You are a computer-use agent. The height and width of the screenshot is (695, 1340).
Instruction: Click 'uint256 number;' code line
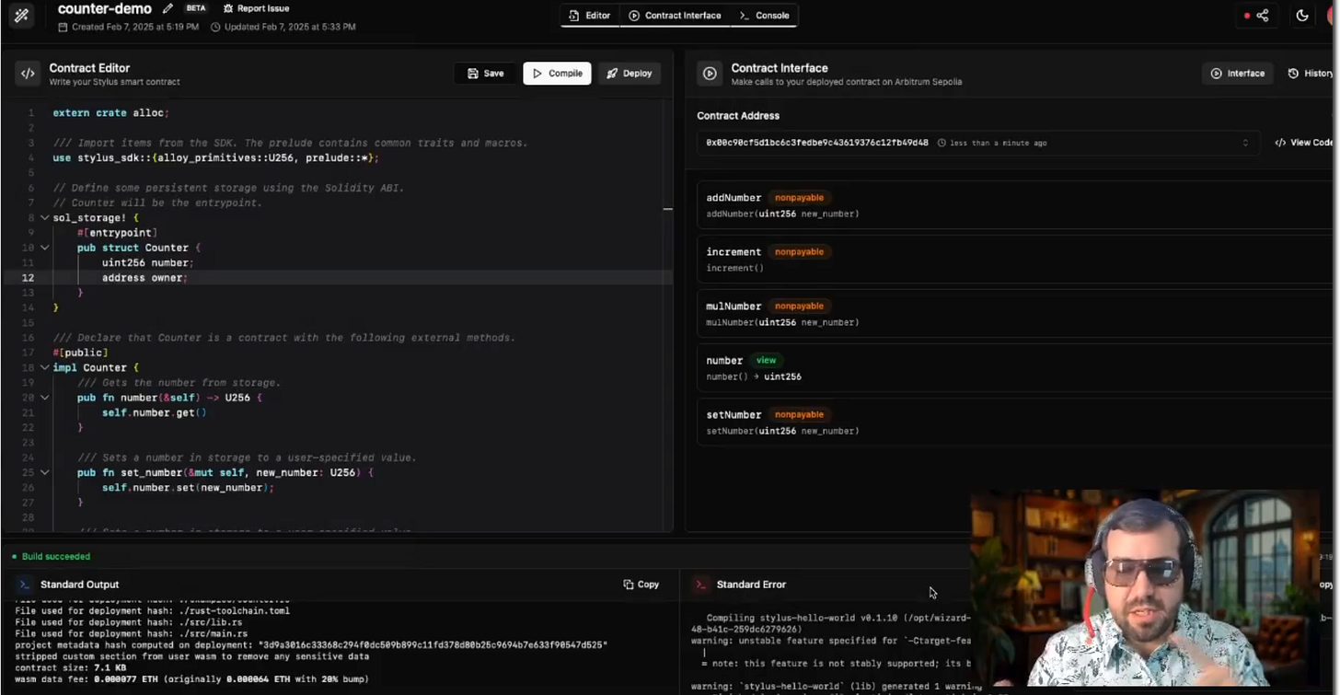148,263
